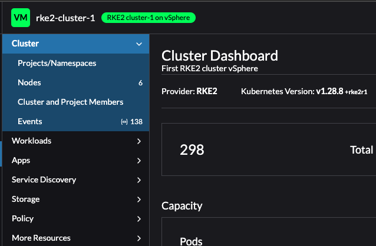Click the green VM cluster icon

pyautogui.click(x=21, y=18)
